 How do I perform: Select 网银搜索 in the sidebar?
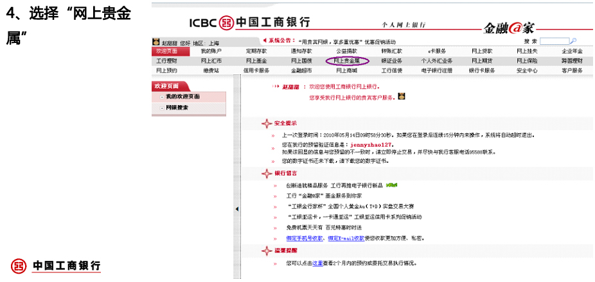point(177,108)
